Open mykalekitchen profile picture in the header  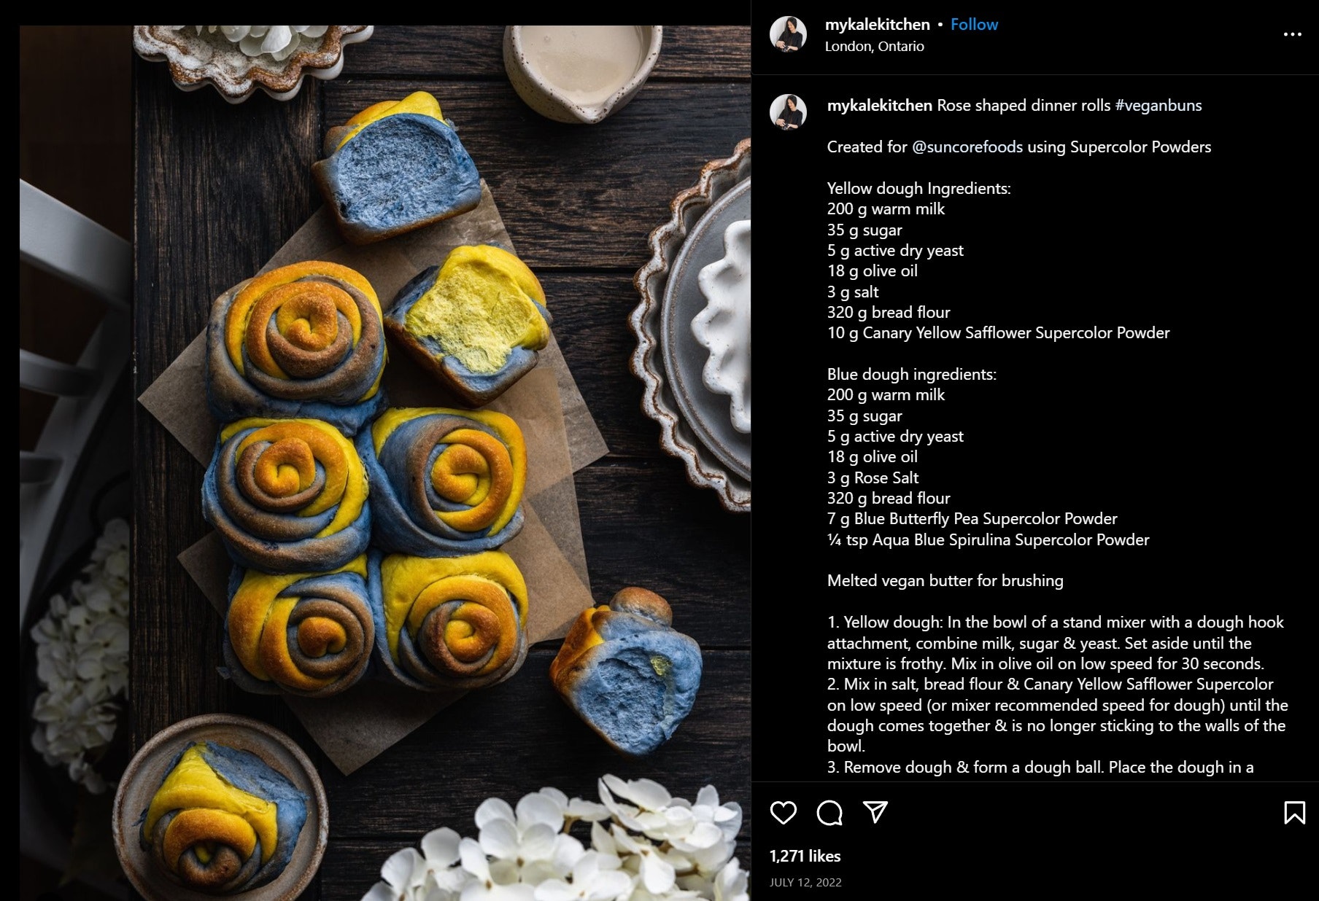click(788, 34)
